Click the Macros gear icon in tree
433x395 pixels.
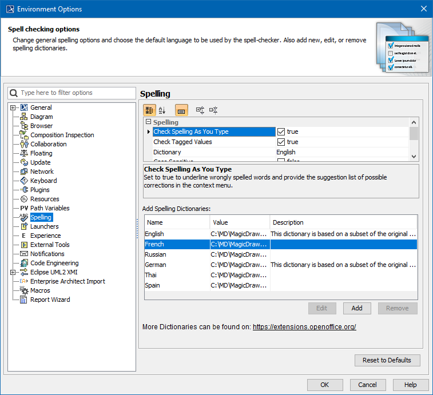(24, 290)
